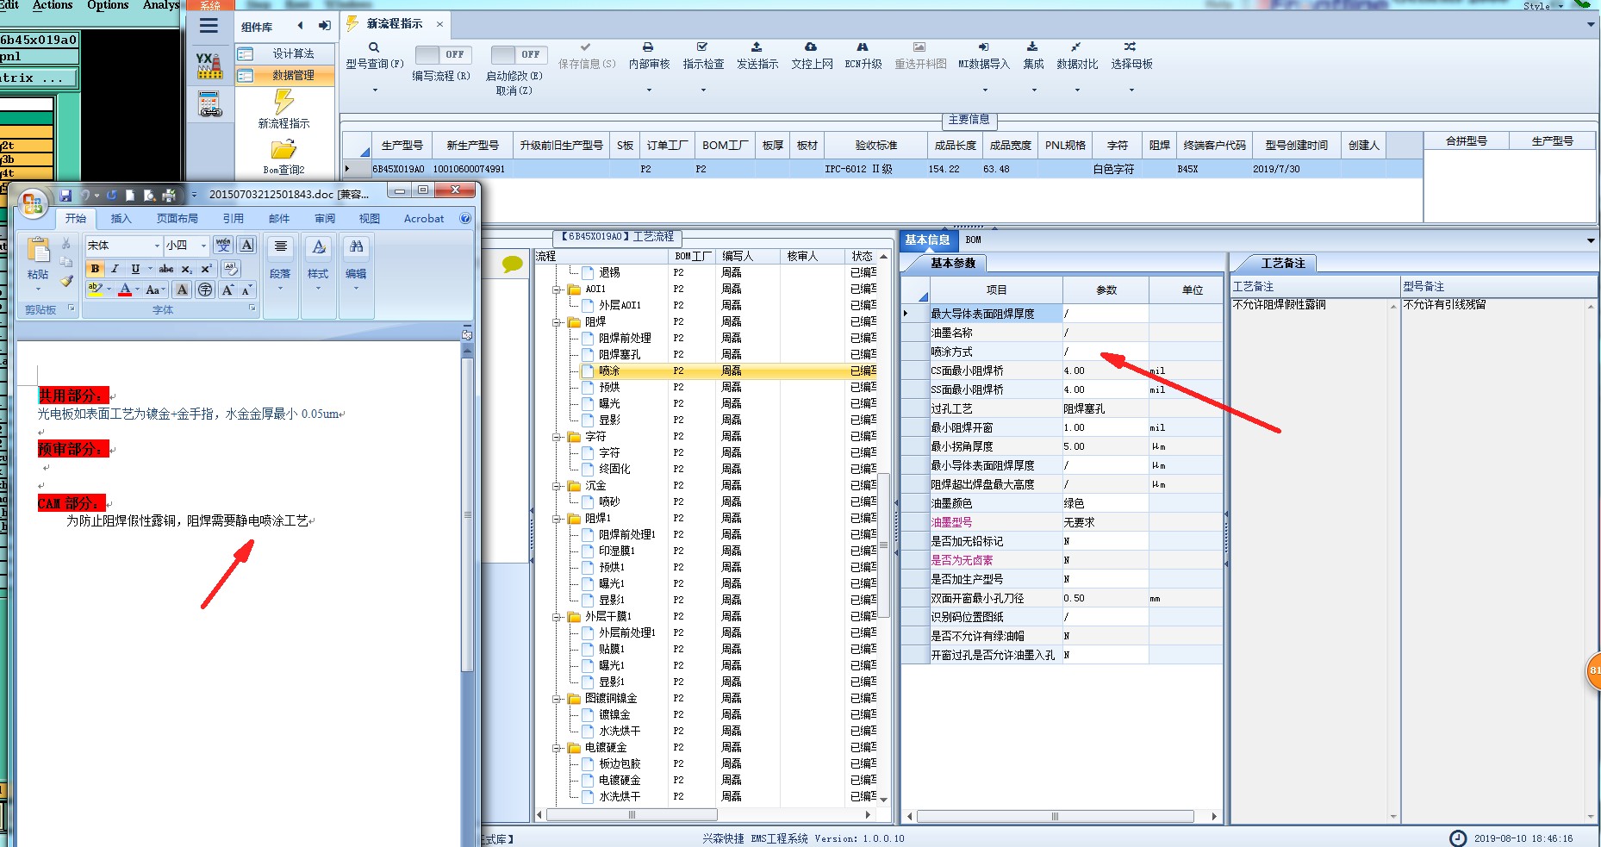Screen dimensions: 1601x847
Task: Switch to the BOM tab beside 基本信息
Action: [x=973, y=240]
